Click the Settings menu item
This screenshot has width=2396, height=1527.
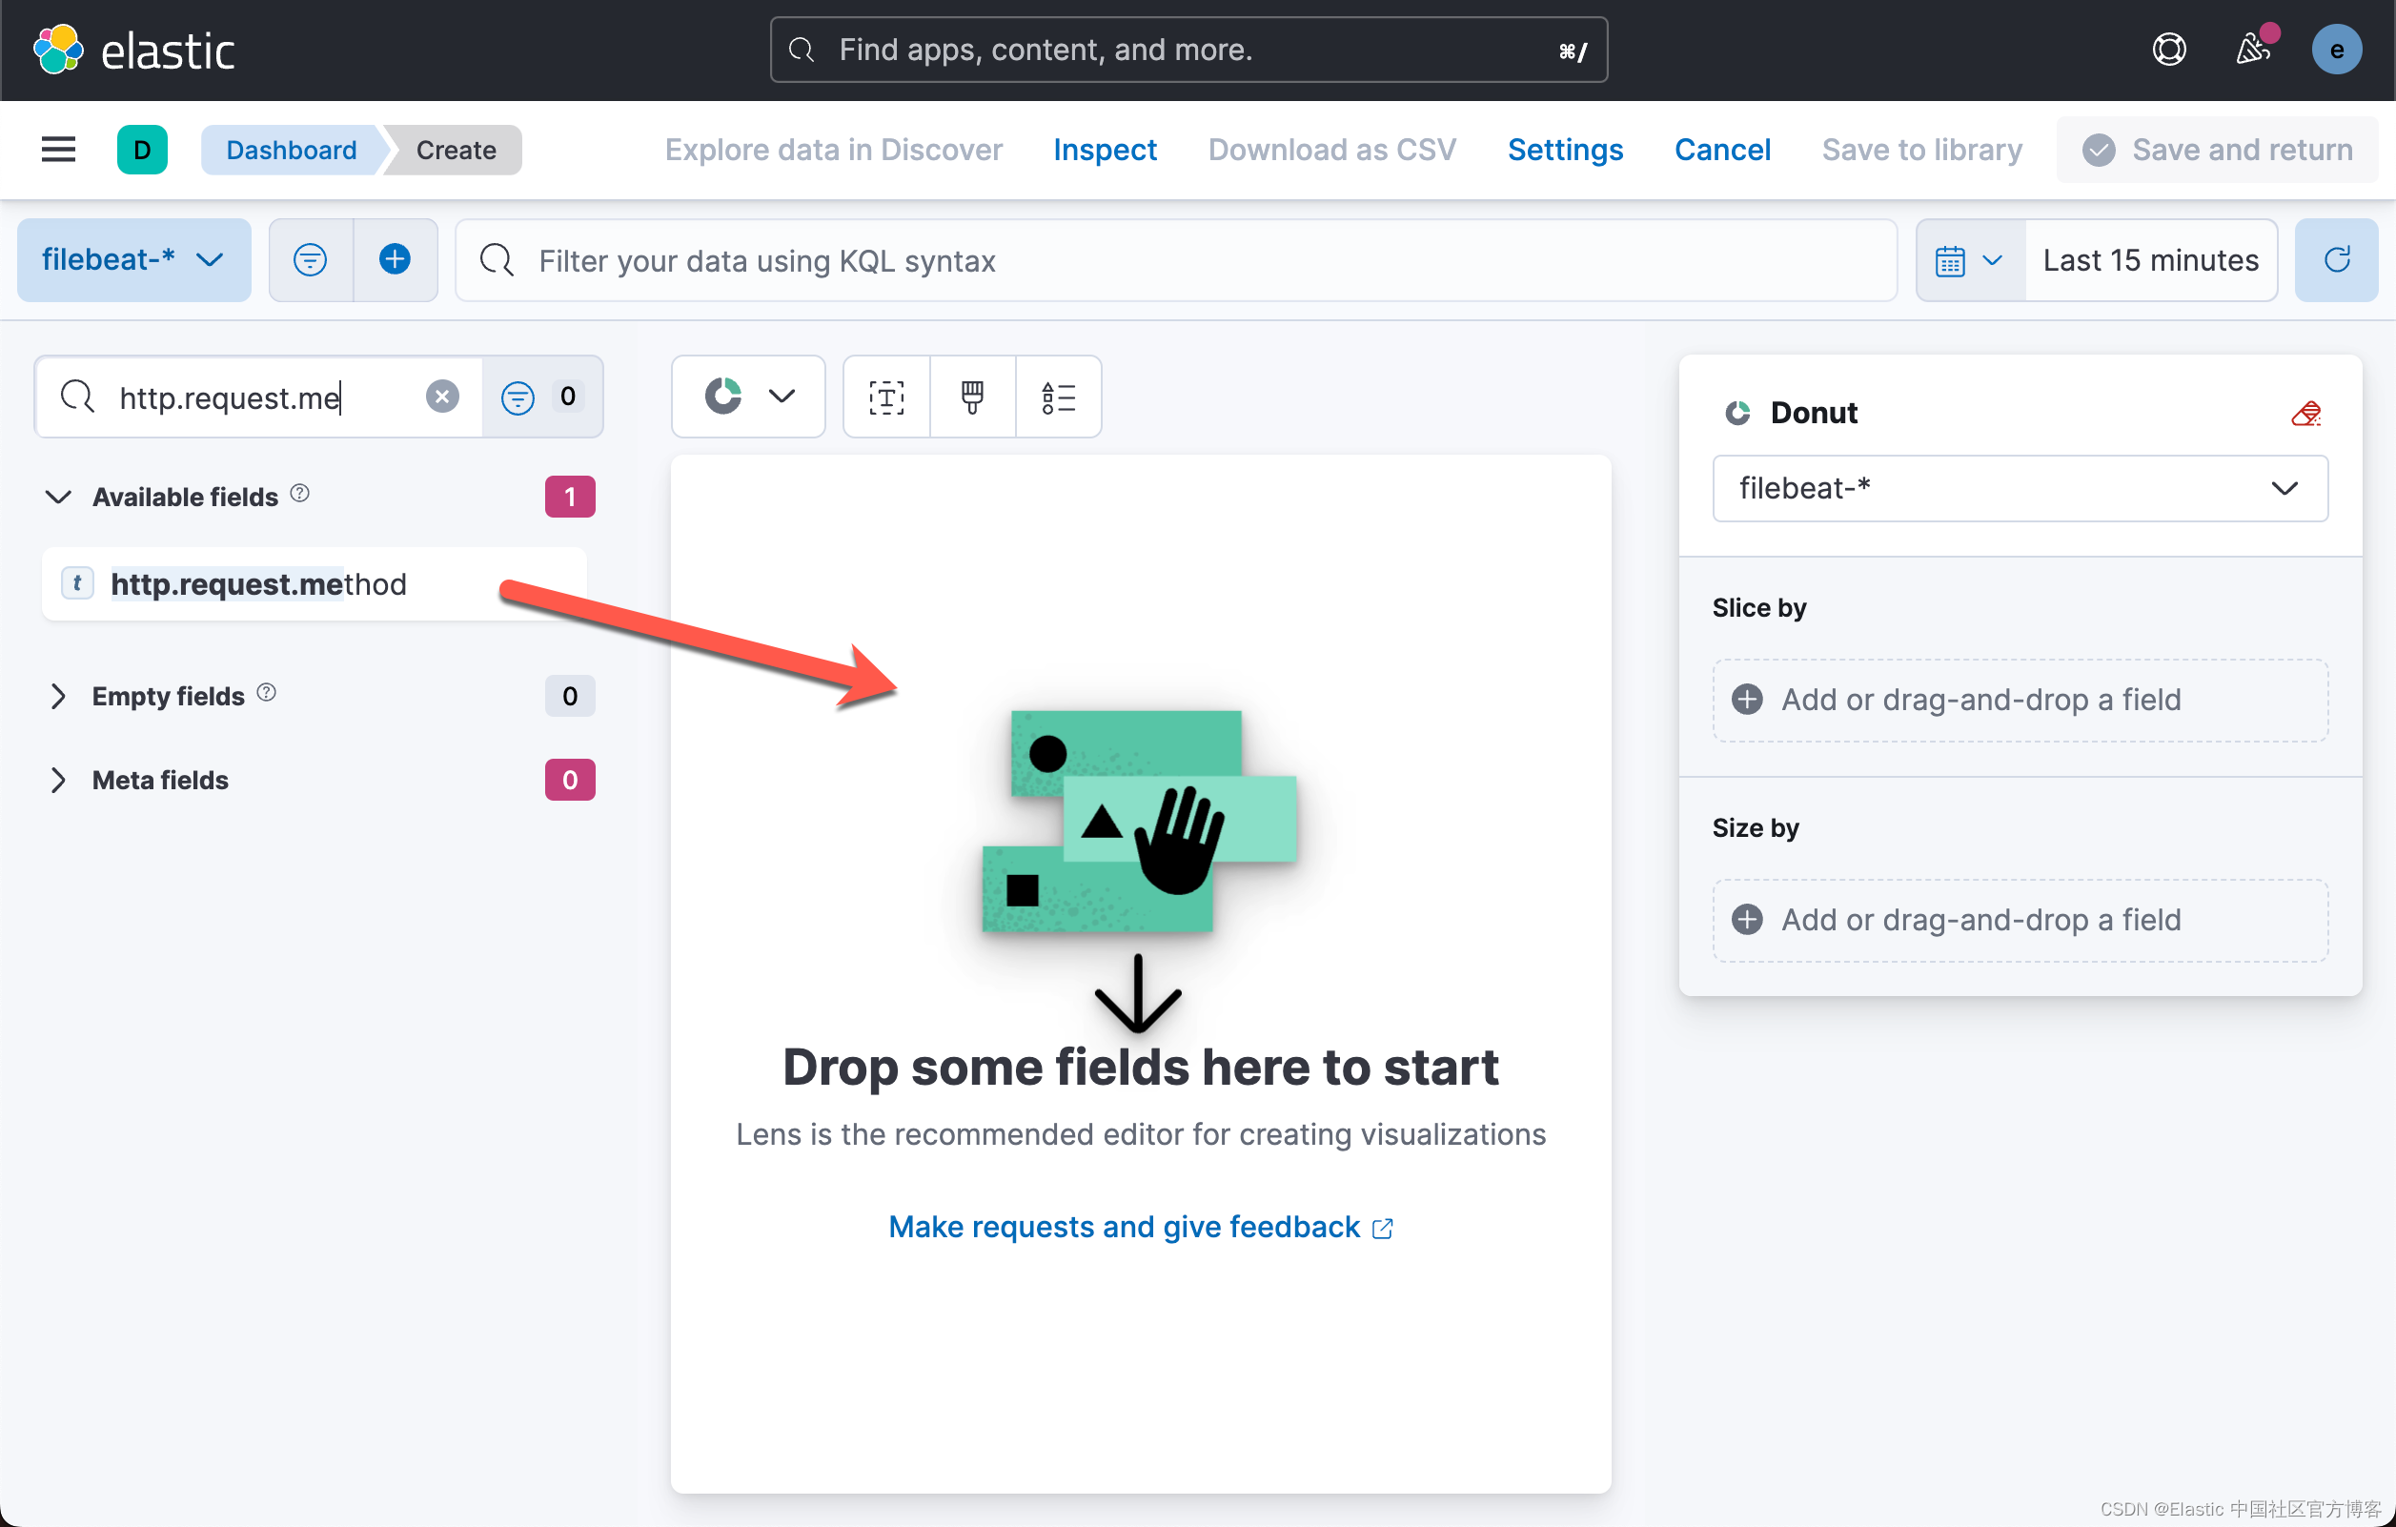1565,149
